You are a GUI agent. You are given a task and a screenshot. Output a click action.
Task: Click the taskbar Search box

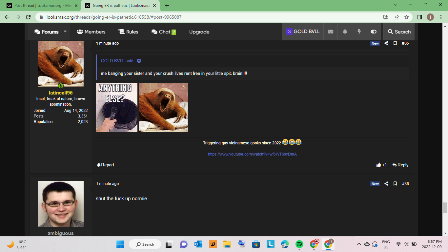coord(145,244)
